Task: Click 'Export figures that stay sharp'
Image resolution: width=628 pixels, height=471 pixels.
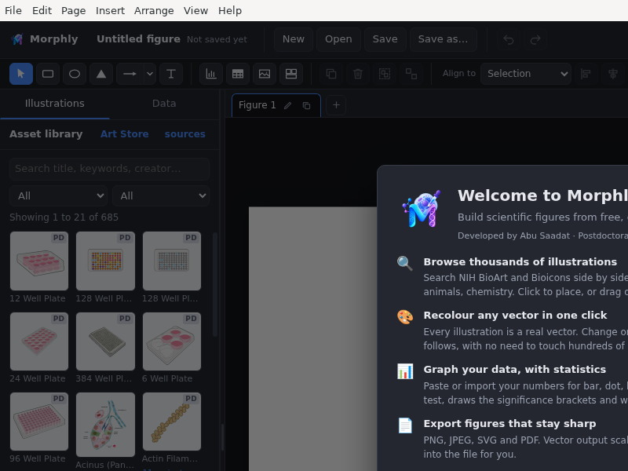Action: pyautogui.click(x=509, y=424)
